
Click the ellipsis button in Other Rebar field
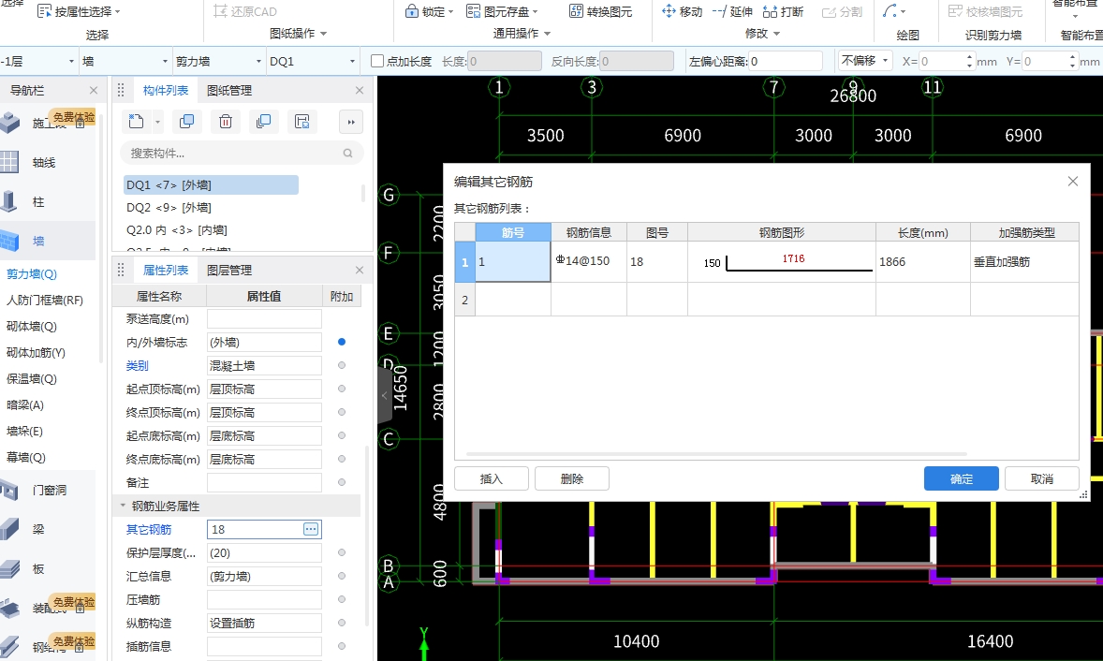pos(311,529)
